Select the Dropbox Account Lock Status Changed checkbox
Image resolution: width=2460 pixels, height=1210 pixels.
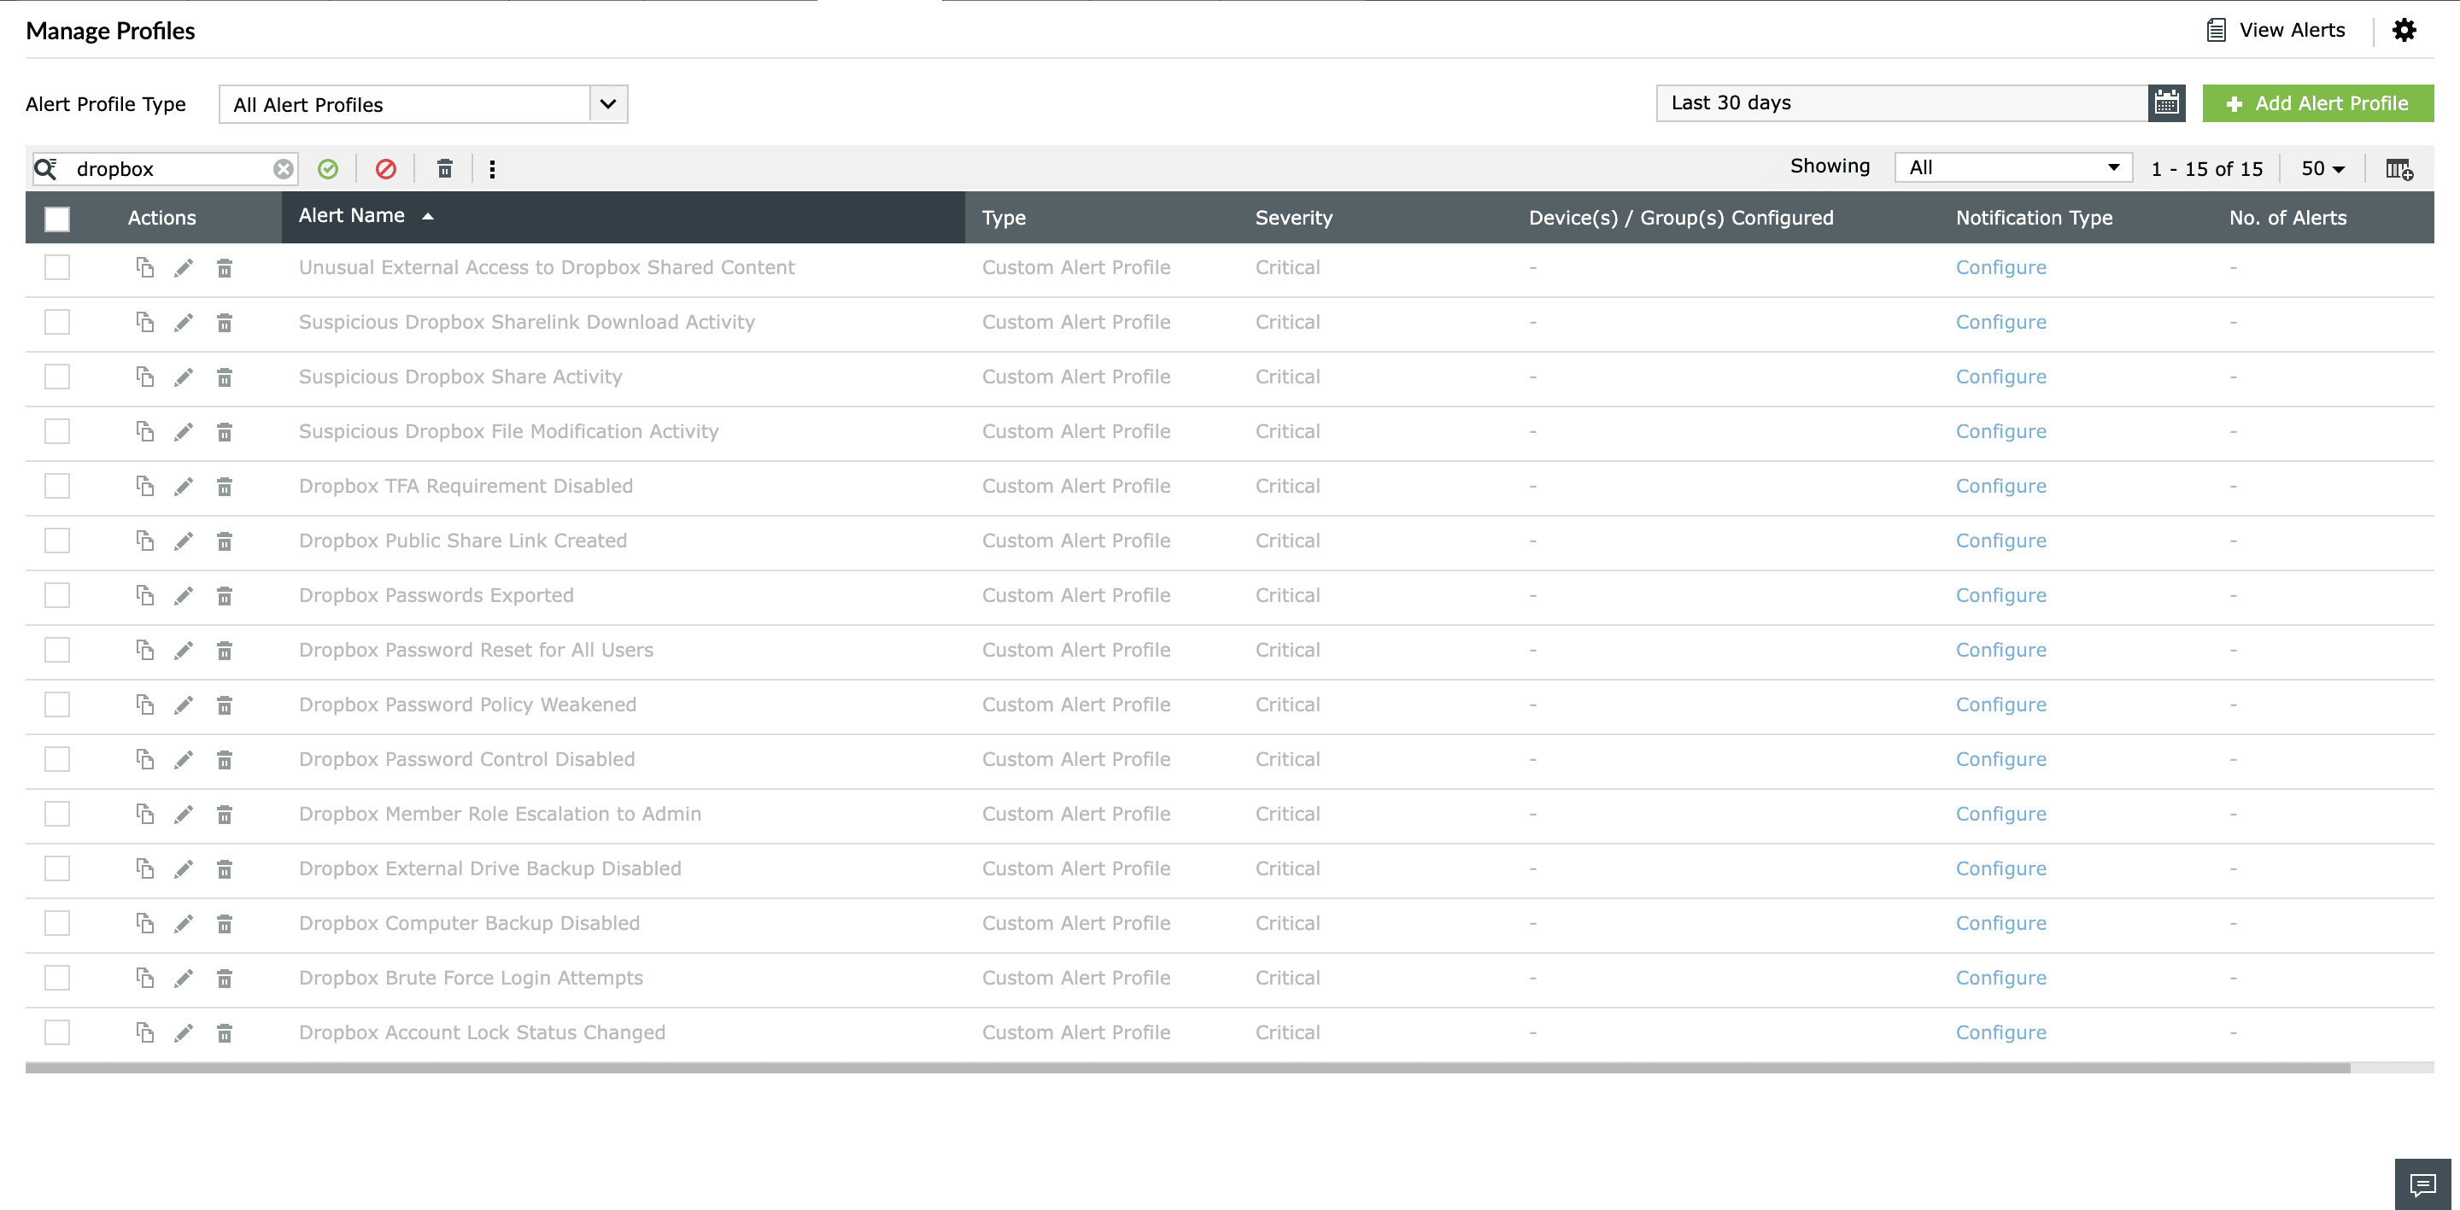pyautogui.click(x=57, y=1032)
